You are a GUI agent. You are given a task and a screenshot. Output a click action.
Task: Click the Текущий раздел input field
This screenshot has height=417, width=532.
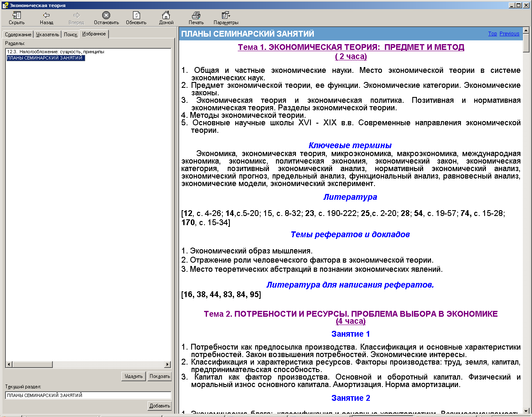point(88,395)
